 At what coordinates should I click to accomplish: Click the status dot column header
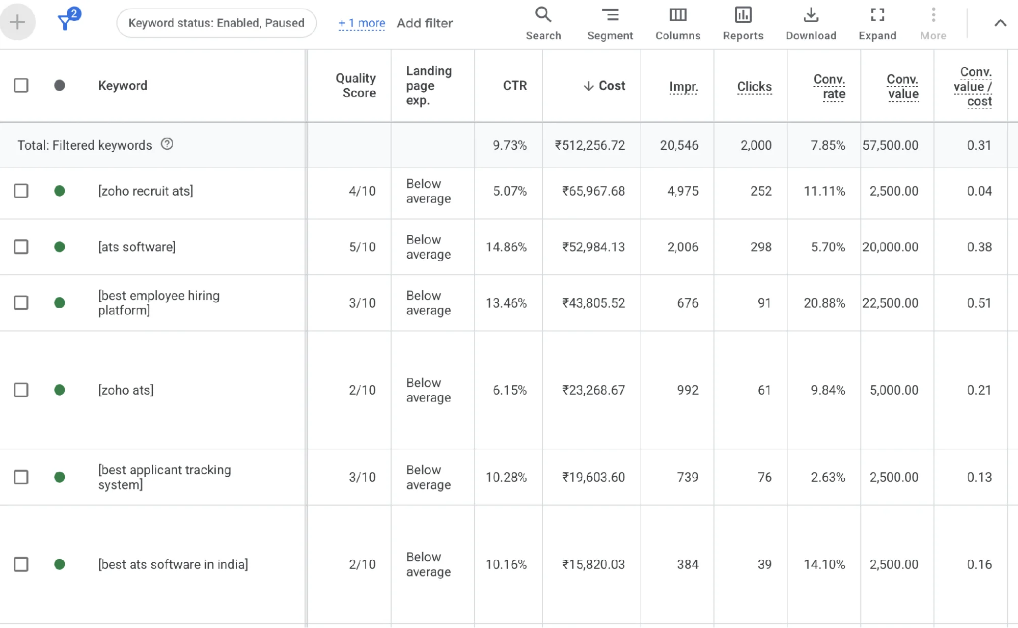60,85
